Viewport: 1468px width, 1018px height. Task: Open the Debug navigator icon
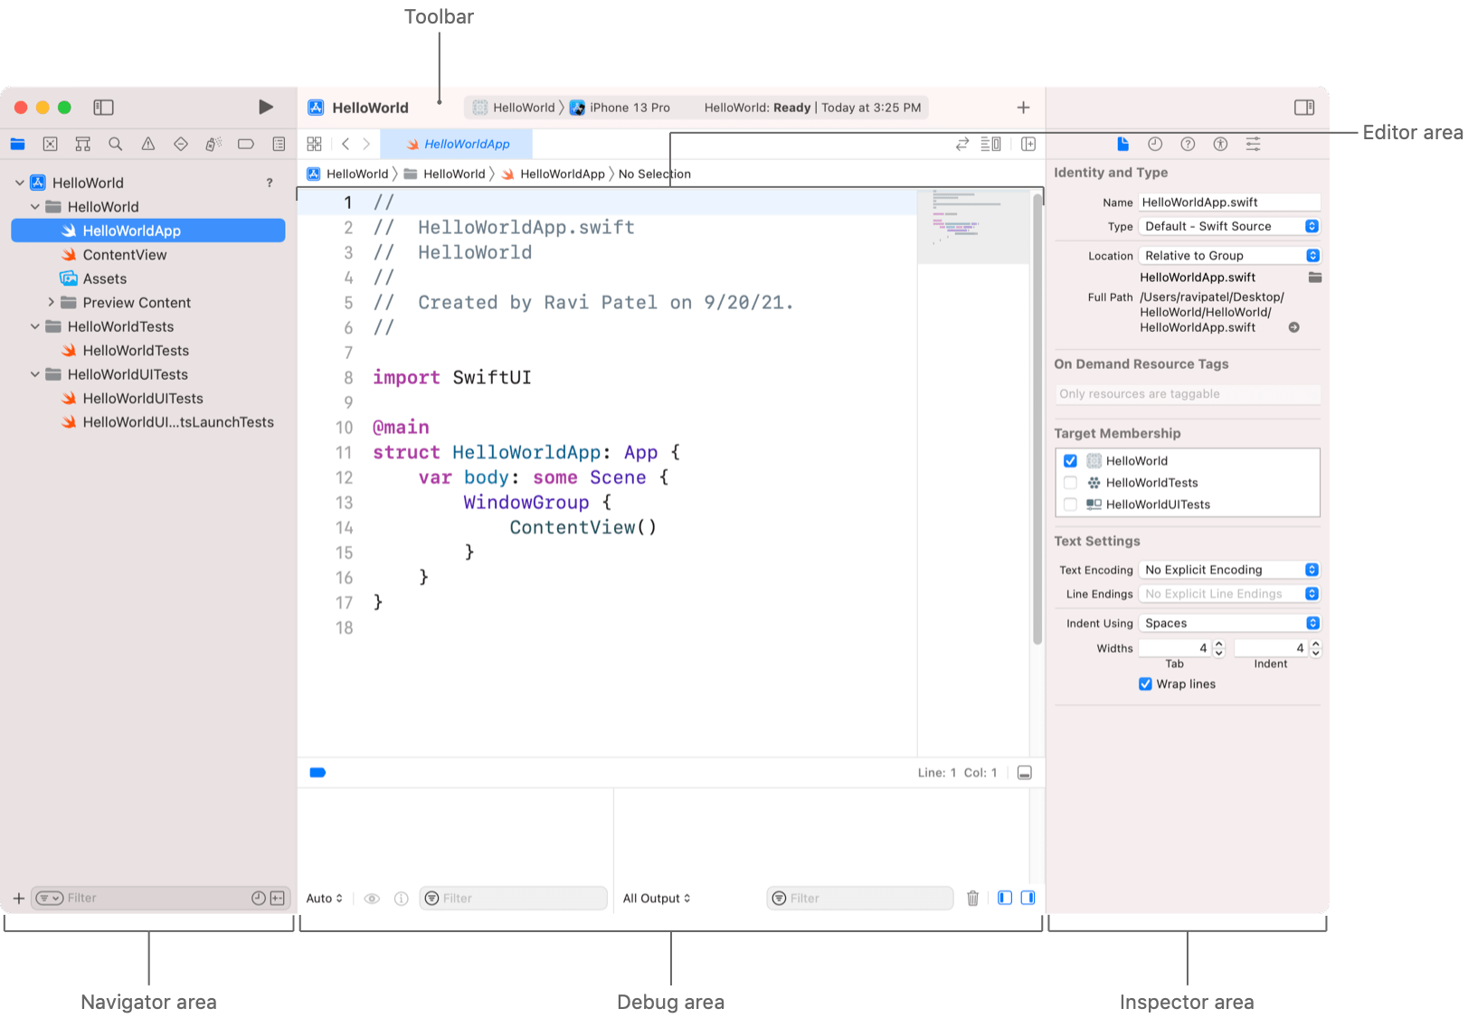(x=213, y=144)
